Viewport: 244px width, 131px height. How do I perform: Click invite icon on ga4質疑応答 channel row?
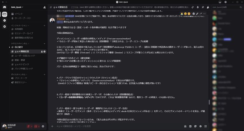42,52
